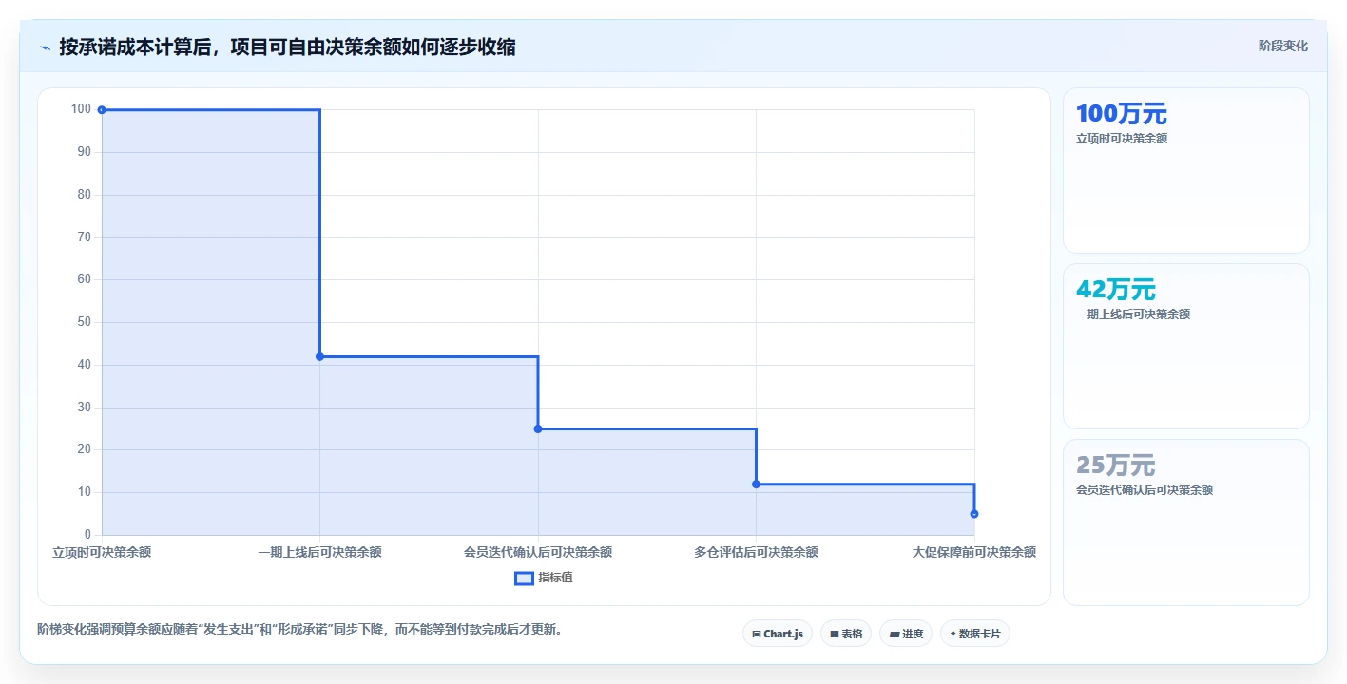Select the 进度 tag chip
This screenshot has height=684, width=1347.
pos(906,634)
